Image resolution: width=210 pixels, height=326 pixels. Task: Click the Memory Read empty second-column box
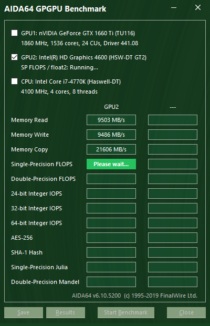[x=173, y=120]
